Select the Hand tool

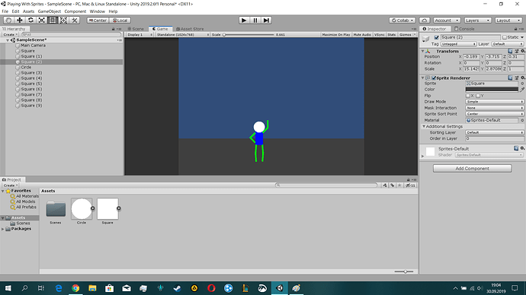(x=8, y=21)
